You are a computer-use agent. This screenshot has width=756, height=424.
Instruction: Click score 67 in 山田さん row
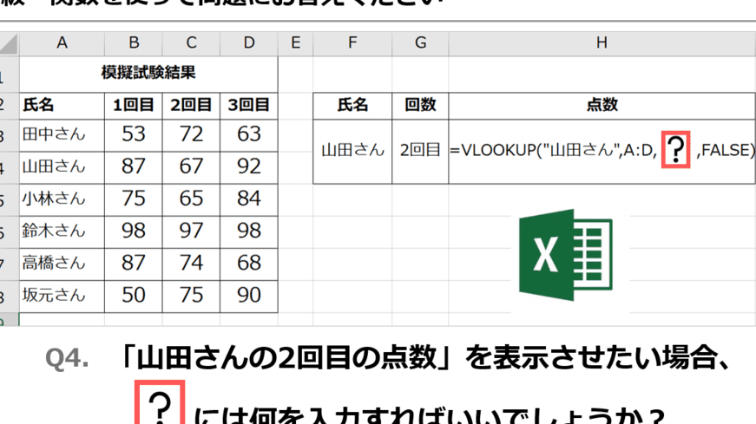coord(191,167)
